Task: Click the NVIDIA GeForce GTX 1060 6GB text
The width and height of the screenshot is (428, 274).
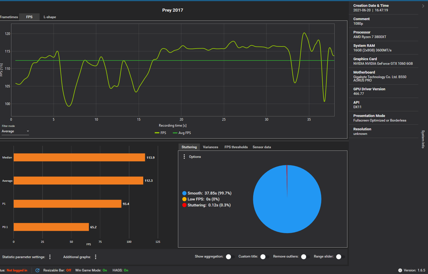Action: point(383,64)
